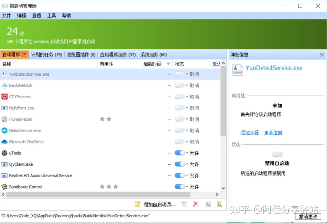The image size is (327, 223).
Task: Open the 帮助 menu
Action: [x=67, y=16]
